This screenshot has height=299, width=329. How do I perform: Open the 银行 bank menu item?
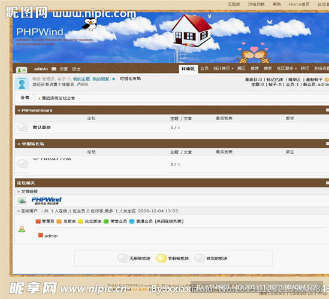click(x=304, y=68)
